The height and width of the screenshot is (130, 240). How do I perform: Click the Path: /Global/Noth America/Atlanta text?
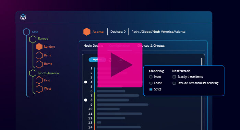(158, 32)
